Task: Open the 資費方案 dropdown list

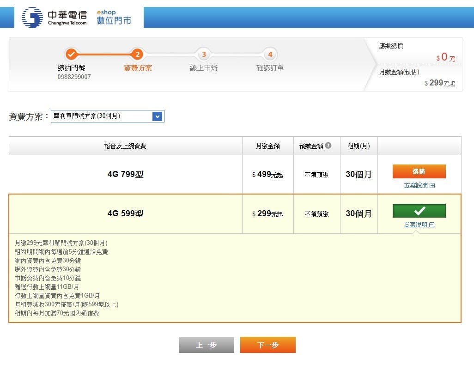Action: [158, 116]
